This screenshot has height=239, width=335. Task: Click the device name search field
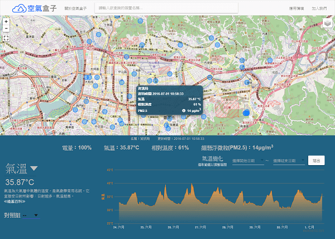(166, 8)
